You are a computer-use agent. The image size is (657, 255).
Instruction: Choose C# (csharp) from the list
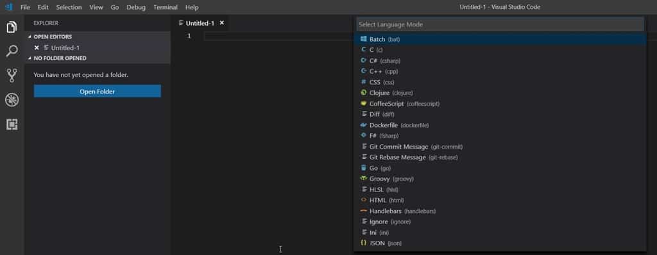[x=499, y=60]
